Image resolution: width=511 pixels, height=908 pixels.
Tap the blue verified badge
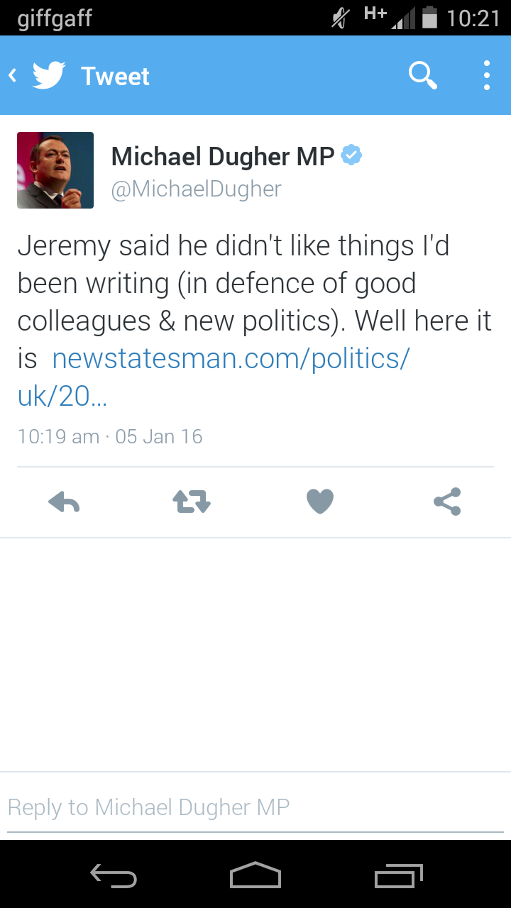351,155
